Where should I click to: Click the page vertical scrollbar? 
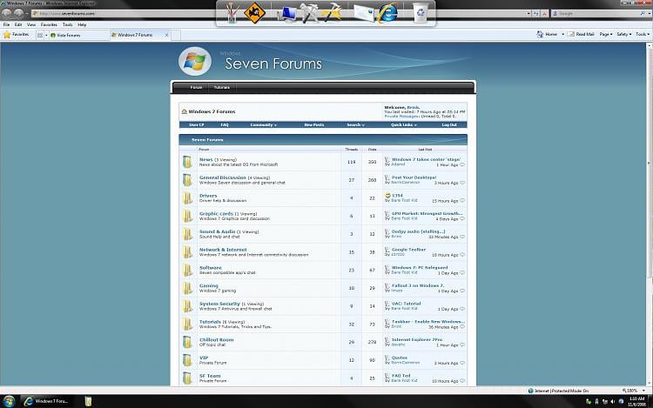(x=650, y=214)
